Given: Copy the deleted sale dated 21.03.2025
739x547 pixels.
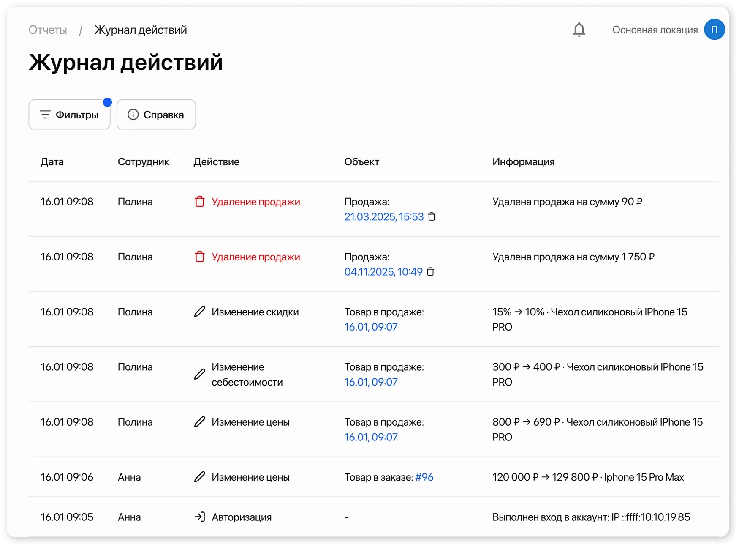Looking at the screenshot, I should [x=432, y=217].
